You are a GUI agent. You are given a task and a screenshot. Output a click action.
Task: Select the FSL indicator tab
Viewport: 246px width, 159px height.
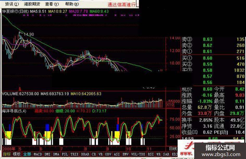click(65, 154)
